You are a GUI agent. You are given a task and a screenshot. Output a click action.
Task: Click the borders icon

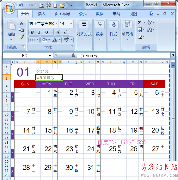pos(32,40)
